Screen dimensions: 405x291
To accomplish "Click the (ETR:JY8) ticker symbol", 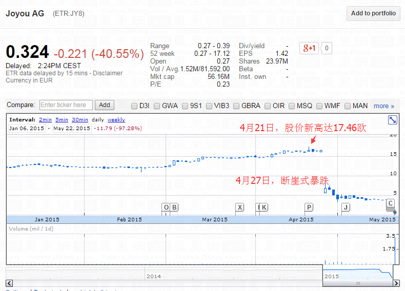I will 69,14.
